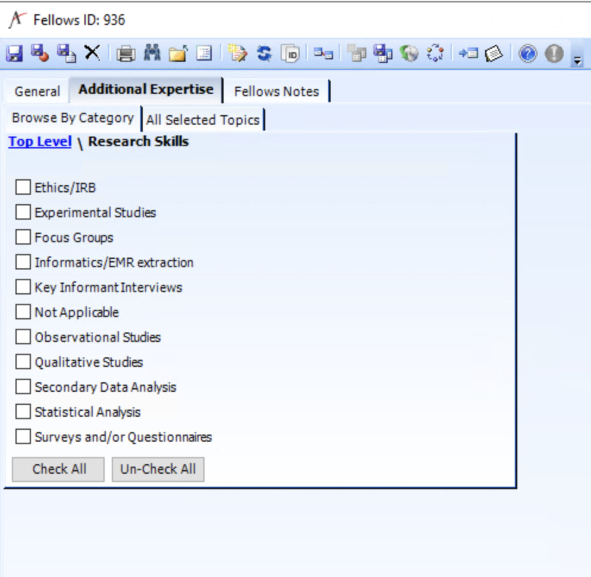Enable Statistical Analysis expertise
The image size is (591, 577).
(23, 411)
